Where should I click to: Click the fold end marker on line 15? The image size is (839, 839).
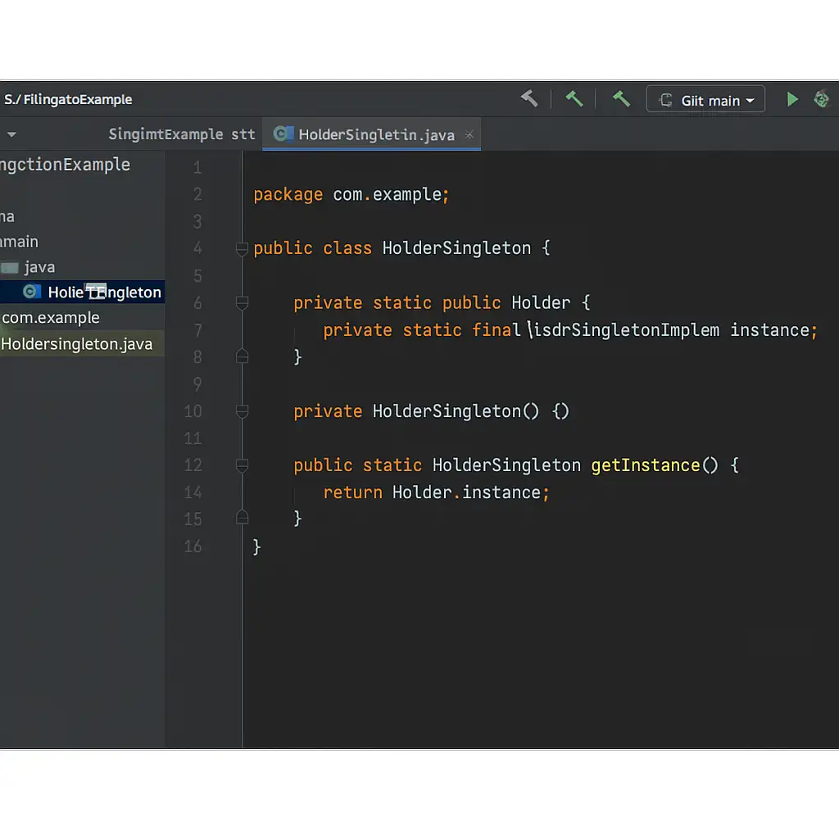(x=242, y=518)
